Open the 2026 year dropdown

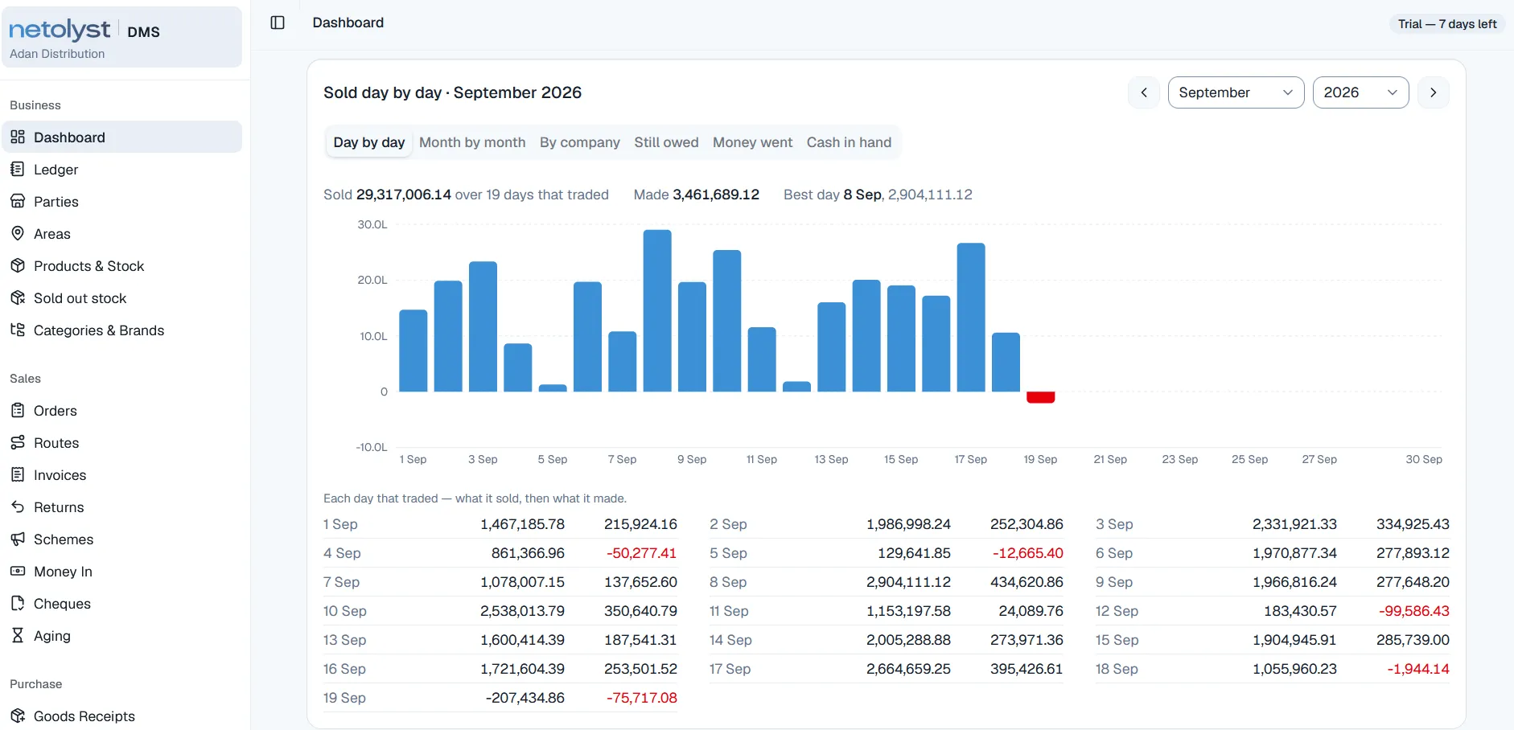(x=1360, y=92)
